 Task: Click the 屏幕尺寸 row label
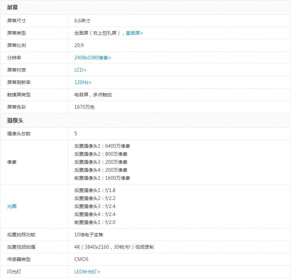pos(16,21)
